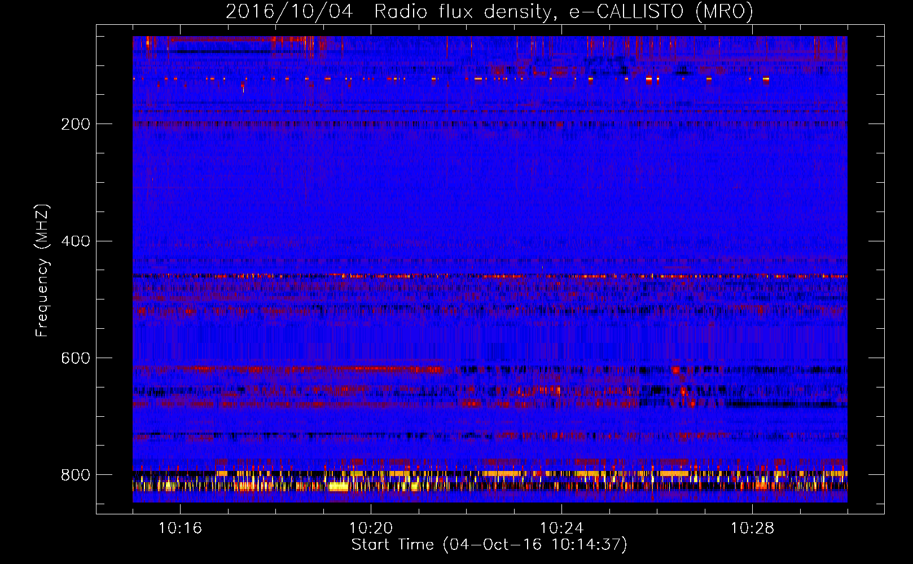Click the 600 frequency tick label
913x564 pixels.
tap(76, 359)
